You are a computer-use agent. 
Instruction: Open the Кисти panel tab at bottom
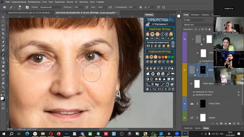[197, 128]
